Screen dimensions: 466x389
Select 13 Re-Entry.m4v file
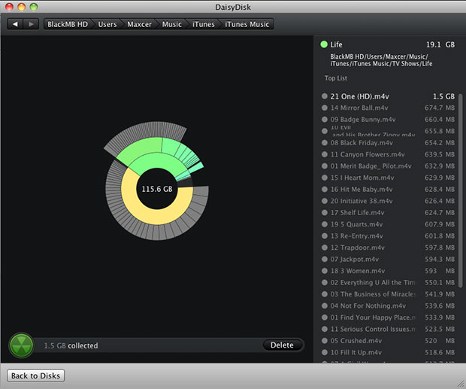pos(388,236)
